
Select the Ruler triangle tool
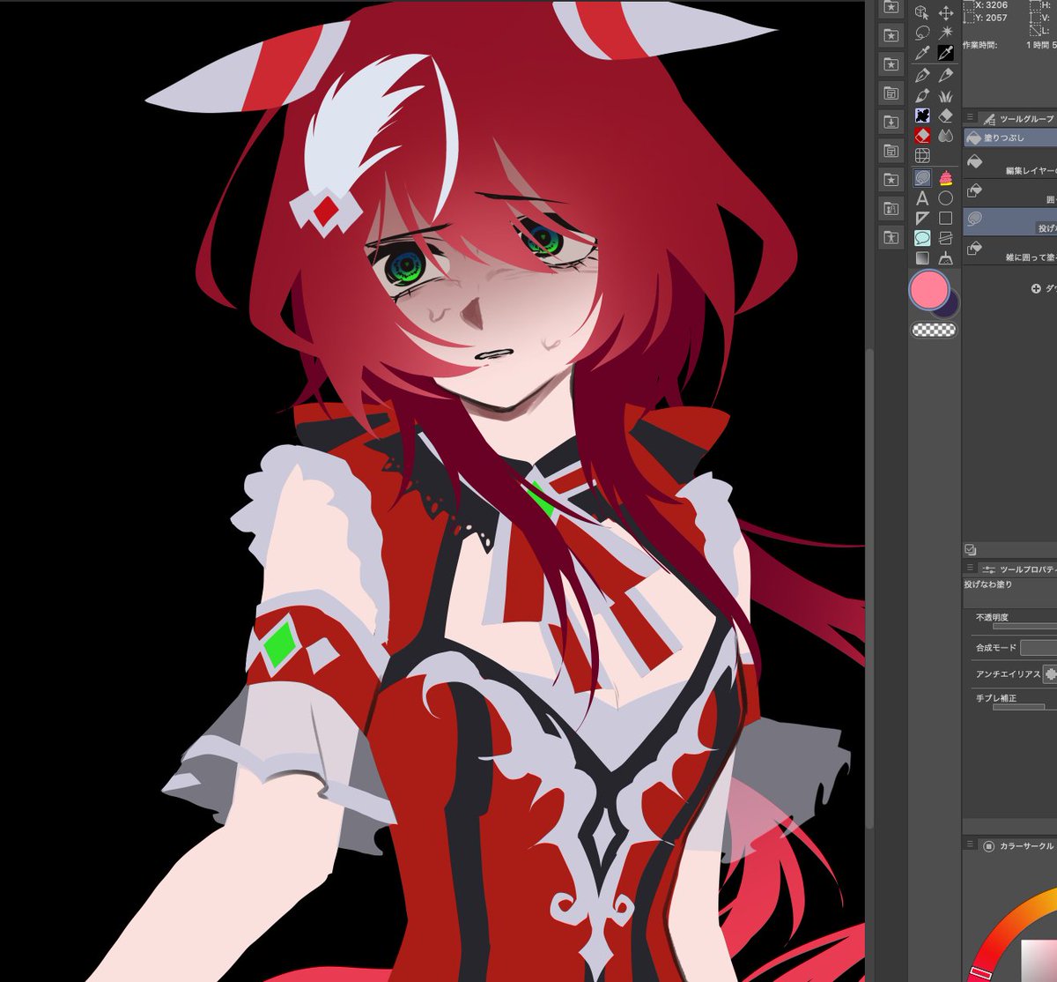922,218
